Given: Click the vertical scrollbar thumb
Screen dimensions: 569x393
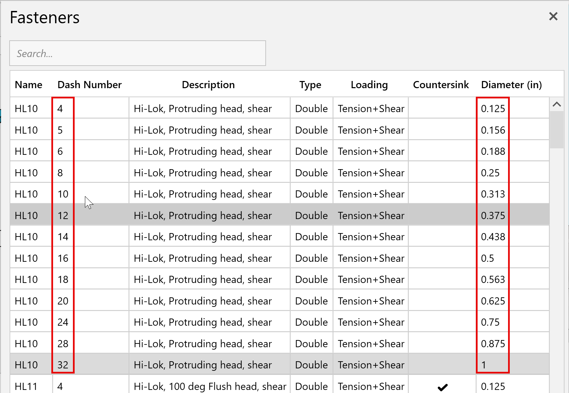Looking at the screenshot, I should [557, 130].
